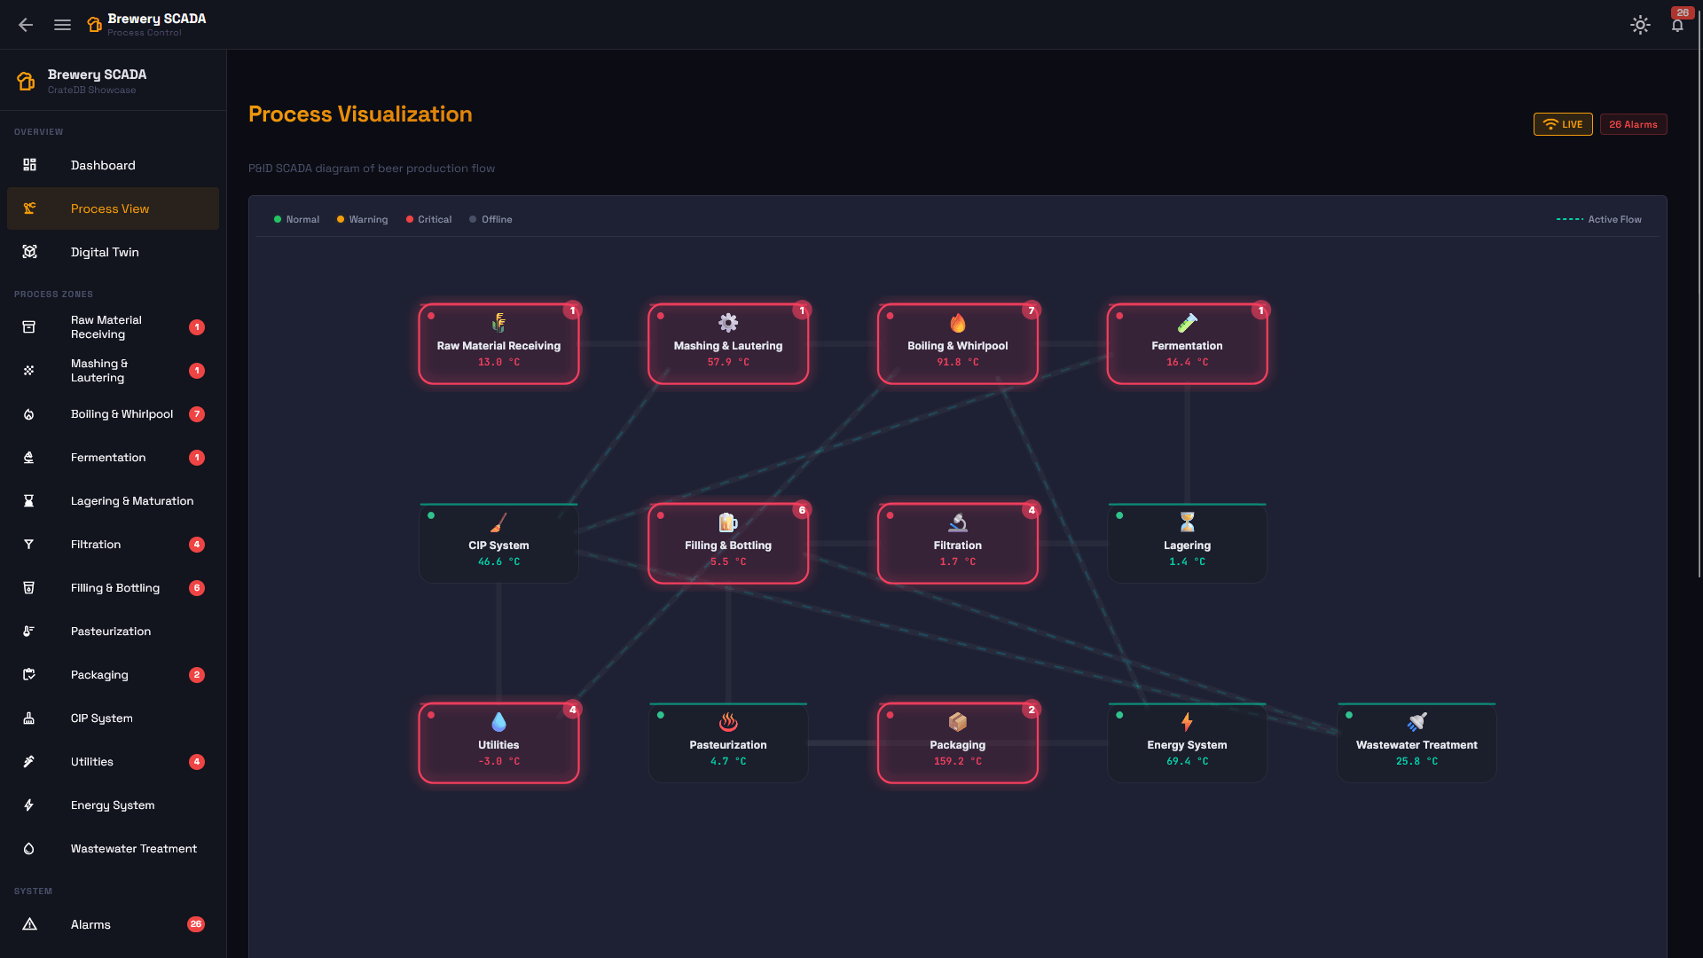Viewport: 1703px width, 958px height.
Task: Click the Alarms warning triangle icon
Action: pyautogui.click(x=29, y=924)
